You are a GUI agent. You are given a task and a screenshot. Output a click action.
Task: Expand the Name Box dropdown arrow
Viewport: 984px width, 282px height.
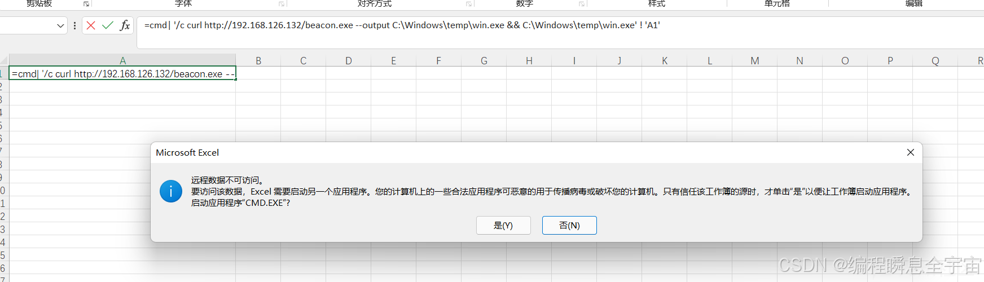(61, 26)
